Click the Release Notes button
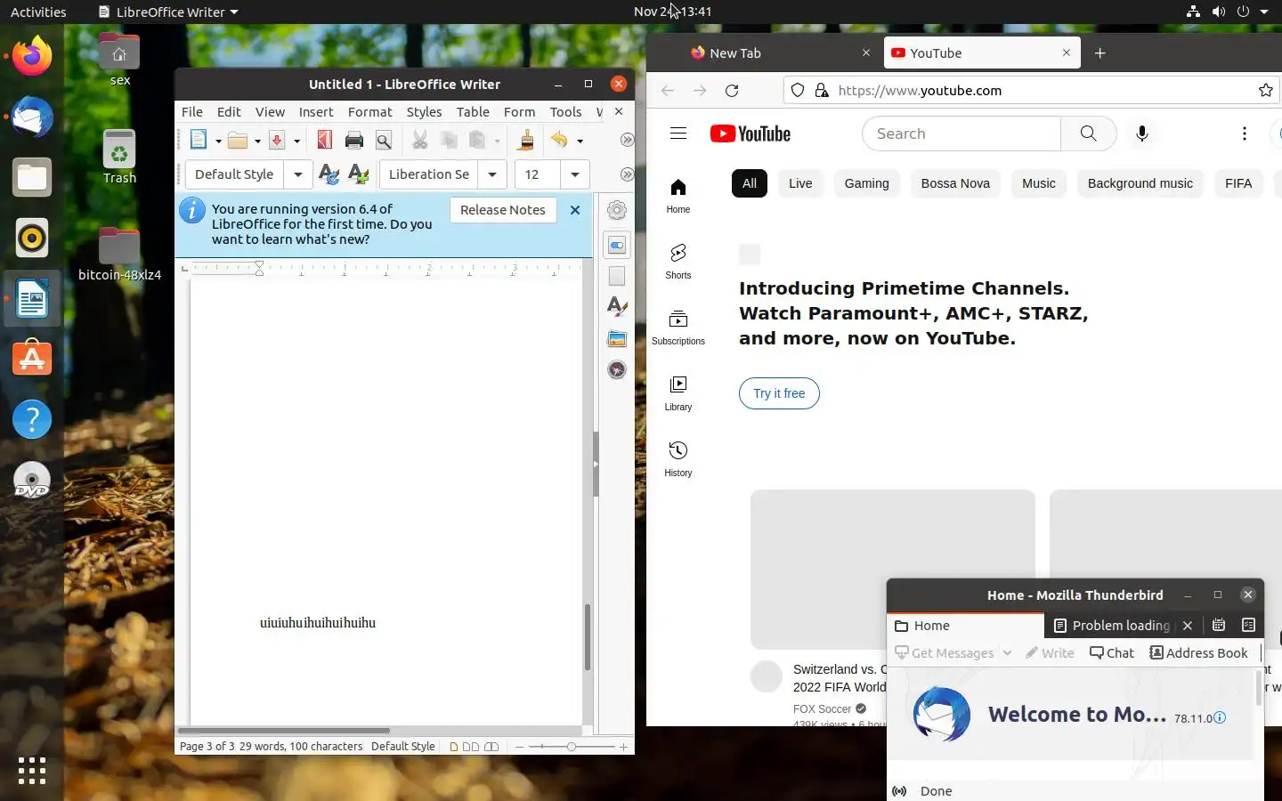 tap(503, 210)
